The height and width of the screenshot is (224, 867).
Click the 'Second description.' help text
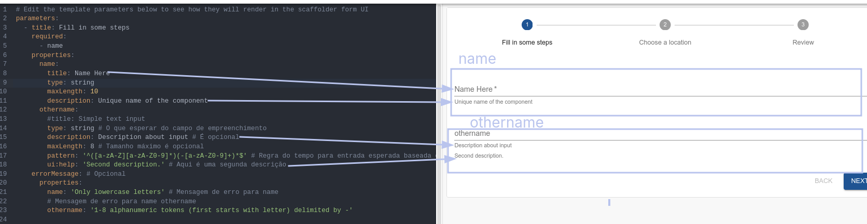[479, 156]
